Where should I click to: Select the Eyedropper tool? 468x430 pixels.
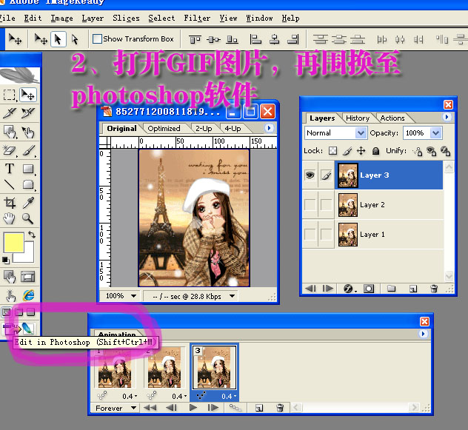coord(28,203)
